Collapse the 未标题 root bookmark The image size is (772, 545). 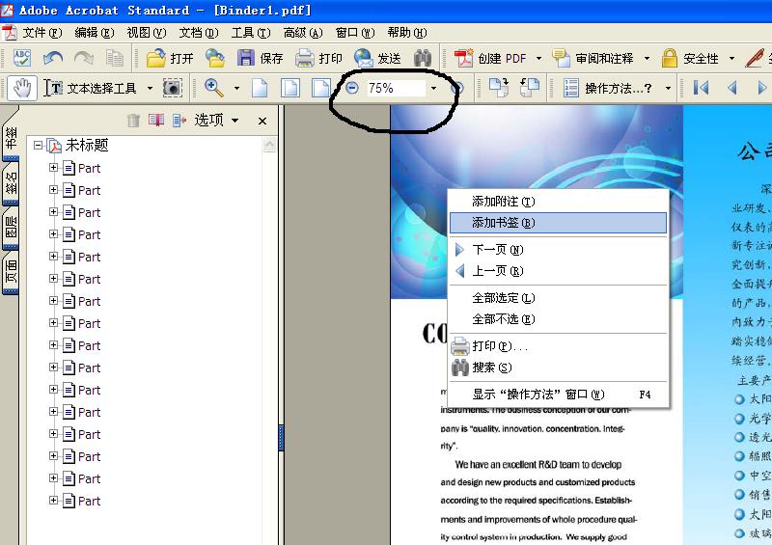[x=38, y=146]
